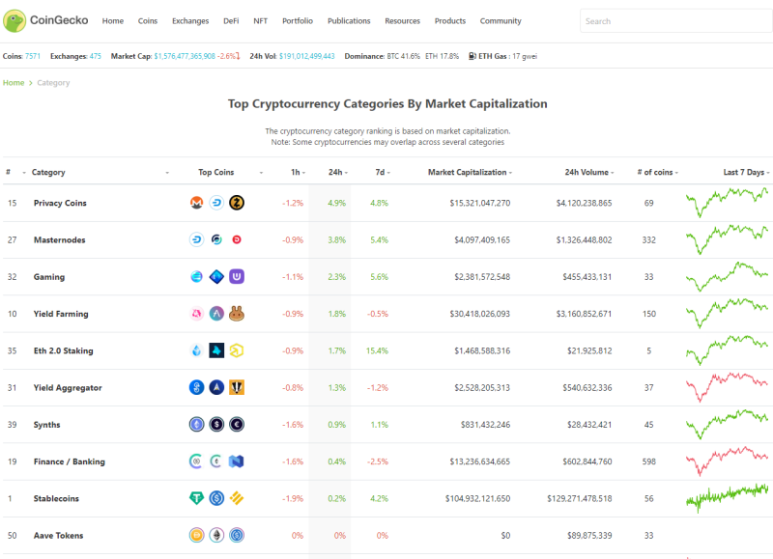The image size is (773, 559).
Task: Click first coin icon in Synths row
Action: tap(197, 425)
